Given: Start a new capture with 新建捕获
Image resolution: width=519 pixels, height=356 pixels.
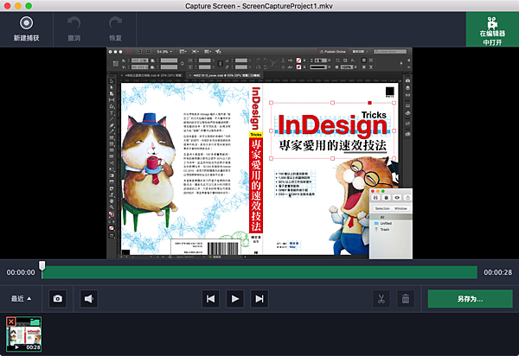Looking at the screenshot, I should [25, 24].
